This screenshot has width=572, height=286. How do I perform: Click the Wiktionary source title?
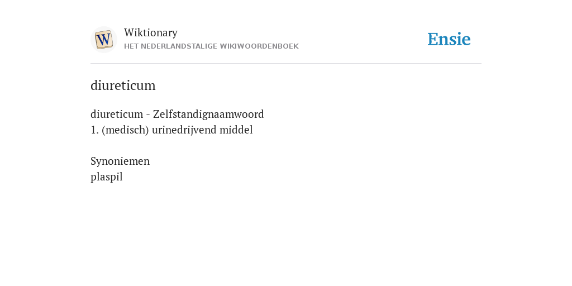coord(151,32)
